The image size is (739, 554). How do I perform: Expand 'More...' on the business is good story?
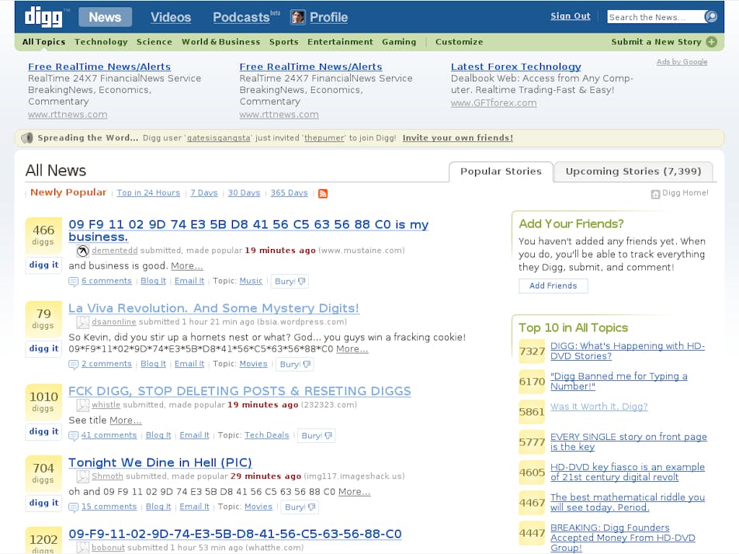coord(187,266)
